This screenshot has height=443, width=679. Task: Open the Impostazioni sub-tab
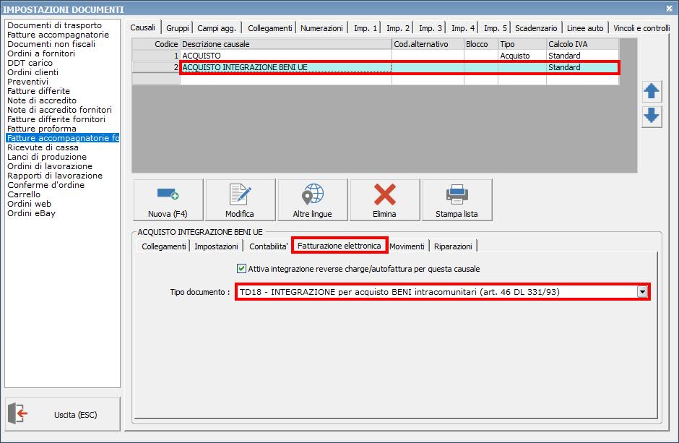pyautogui.click(x=216, y=246)
